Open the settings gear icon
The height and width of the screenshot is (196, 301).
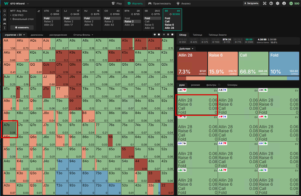pyautogui.click(x=277, y=3)
